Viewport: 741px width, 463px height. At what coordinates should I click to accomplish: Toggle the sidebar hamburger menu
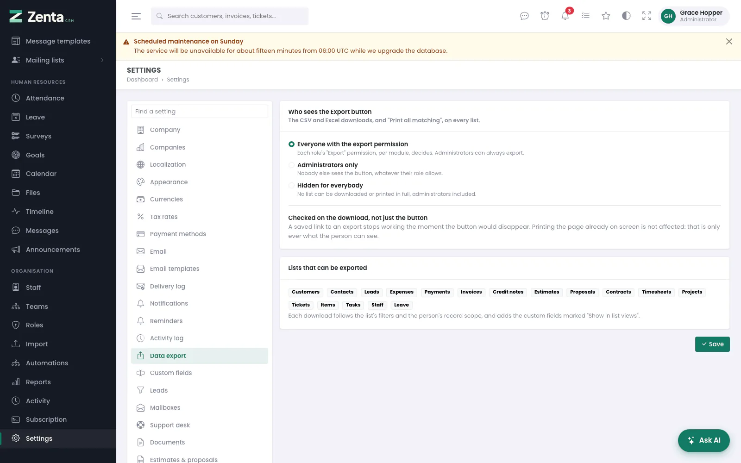click(x=136, y=16)
